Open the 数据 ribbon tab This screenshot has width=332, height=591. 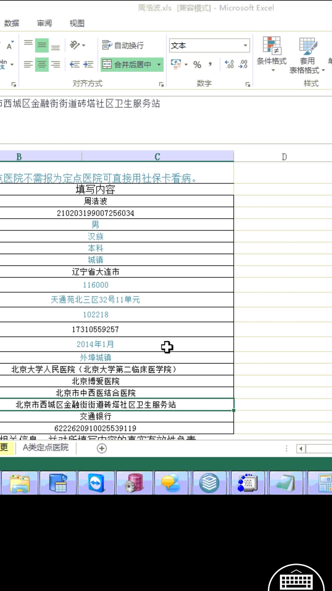pos(12,23)
